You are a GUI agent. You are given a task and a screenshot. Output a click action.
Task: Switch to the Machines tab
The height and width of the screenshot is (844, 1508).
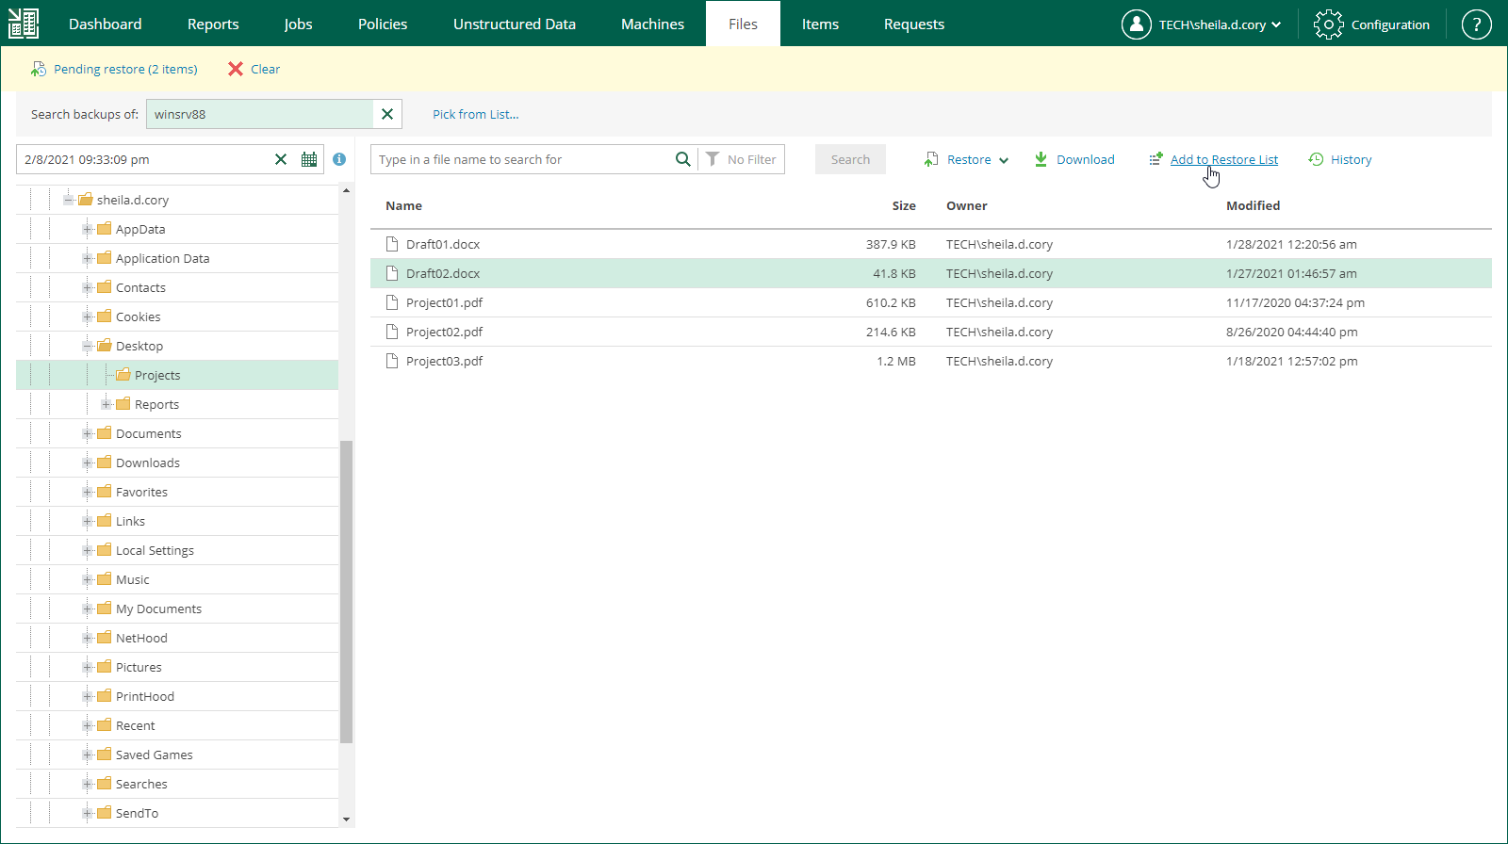tap(652, 24)
